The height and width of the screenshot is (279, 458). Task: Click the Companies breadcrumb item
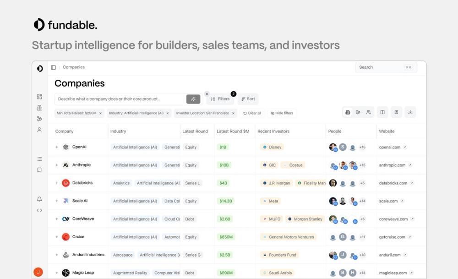(x=74, y=67)
